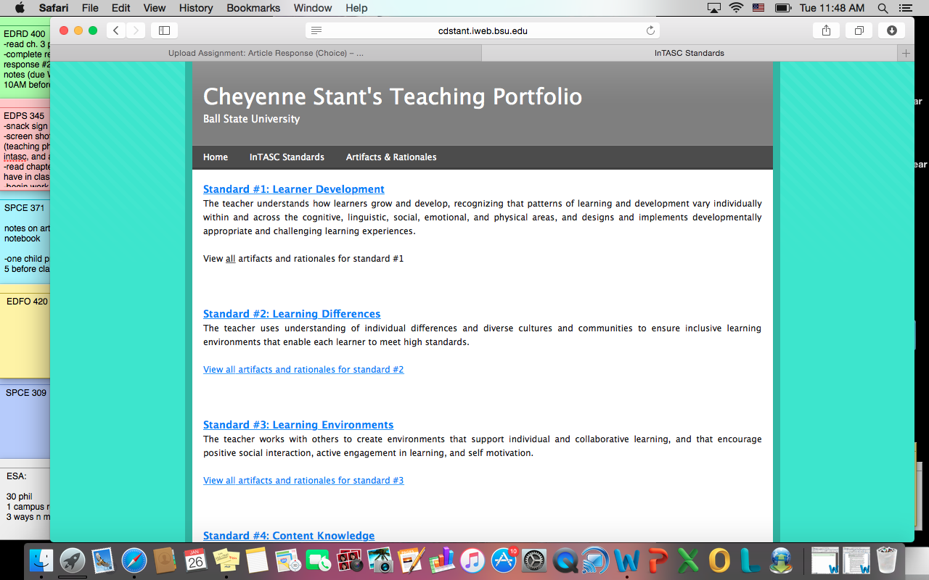Screen dimensions: 929x580
Task: Open the Wi-Fi status menu
Action: (737, 8)
